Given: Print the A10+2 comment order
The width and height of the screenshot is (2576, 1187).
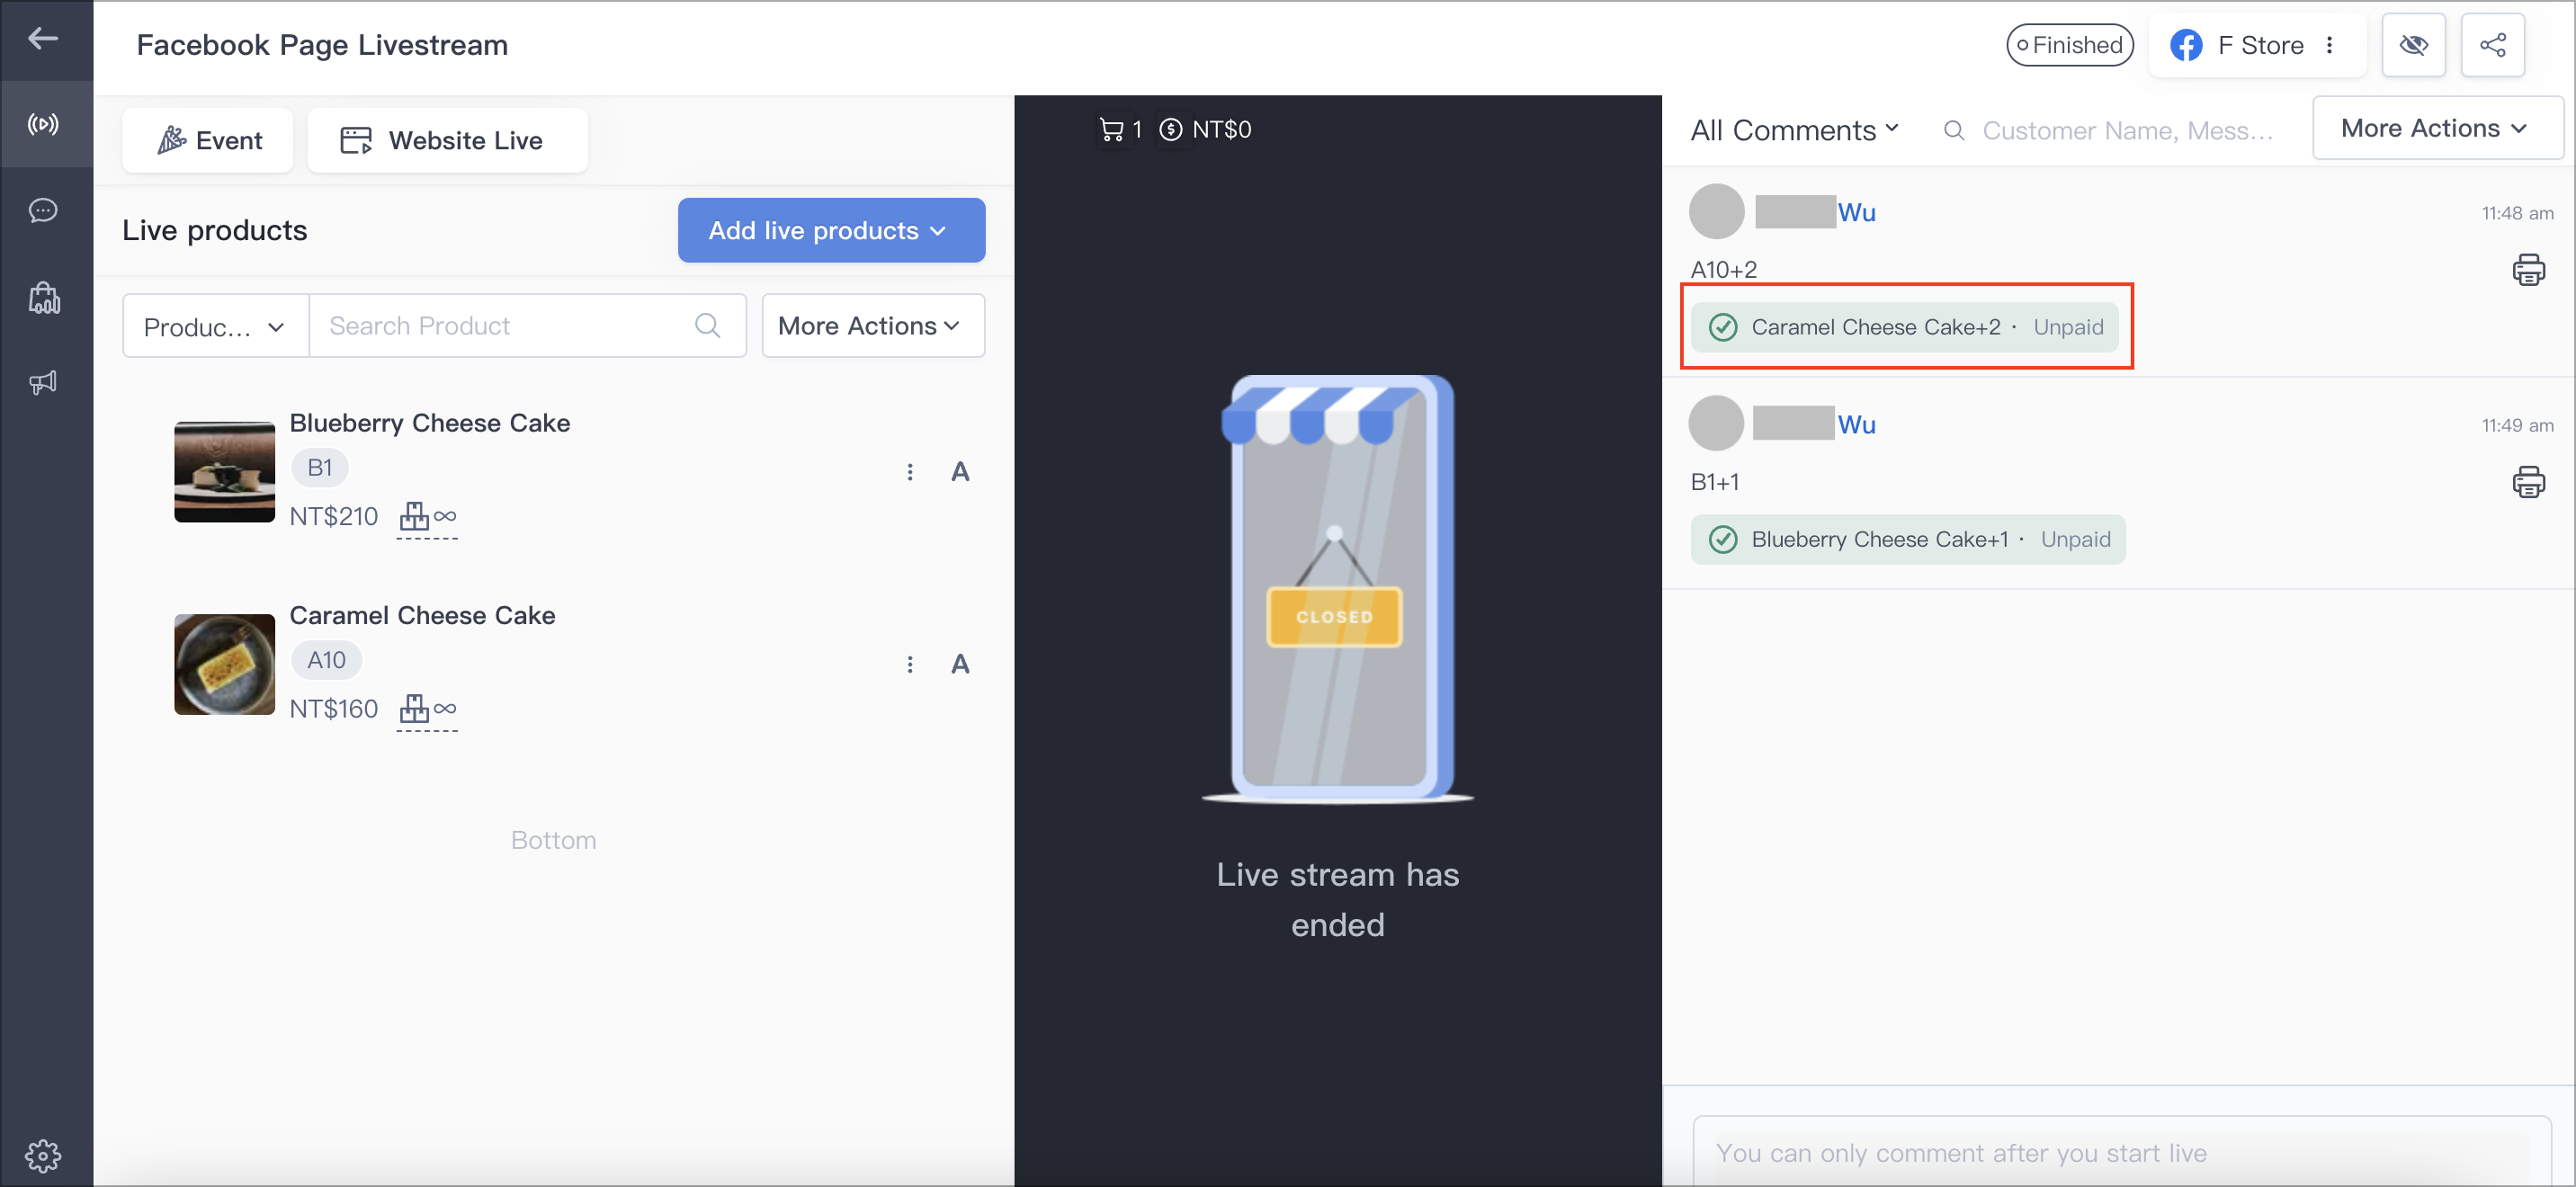Looking at the screenshot, I should click(x=2528, y=270).
